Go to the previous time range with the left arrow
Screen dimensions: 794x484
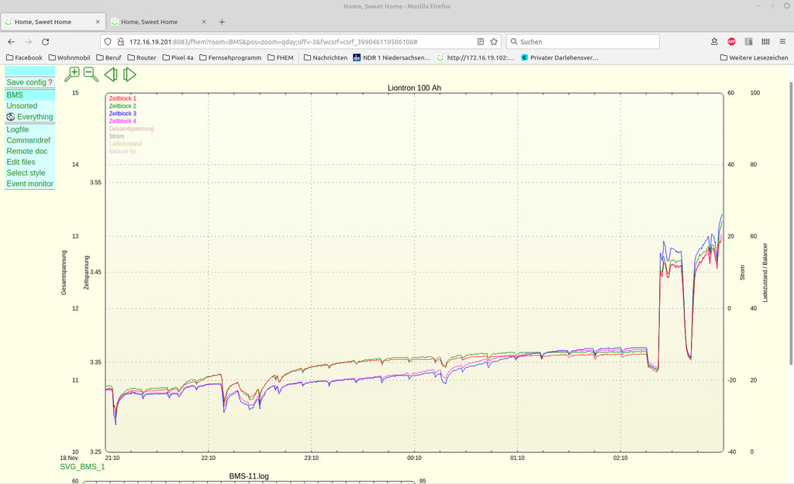coord(111,75)
